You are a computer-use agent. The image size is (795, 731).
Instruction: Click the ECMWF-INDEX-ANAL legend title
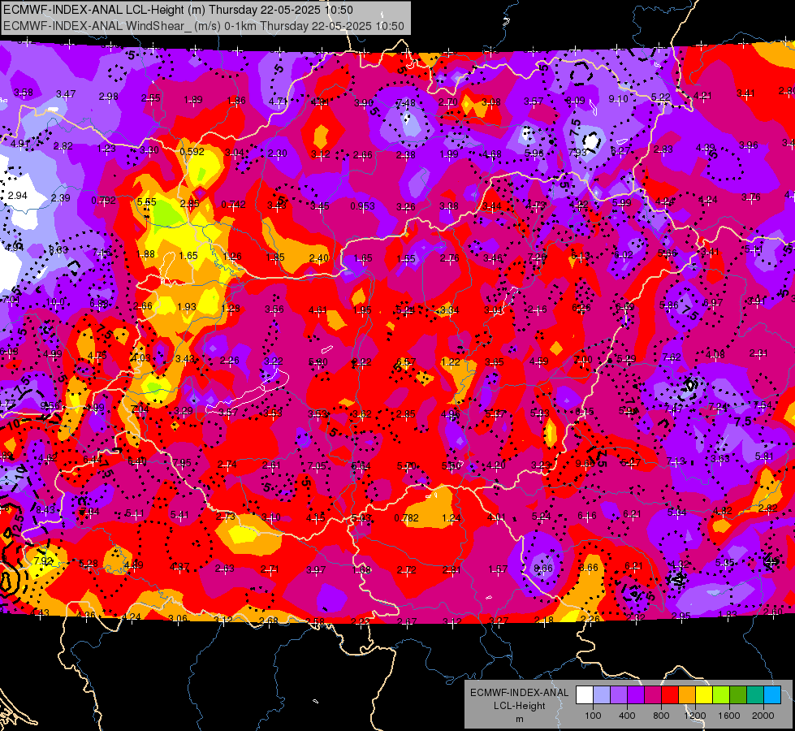click(x=519, y=693)
